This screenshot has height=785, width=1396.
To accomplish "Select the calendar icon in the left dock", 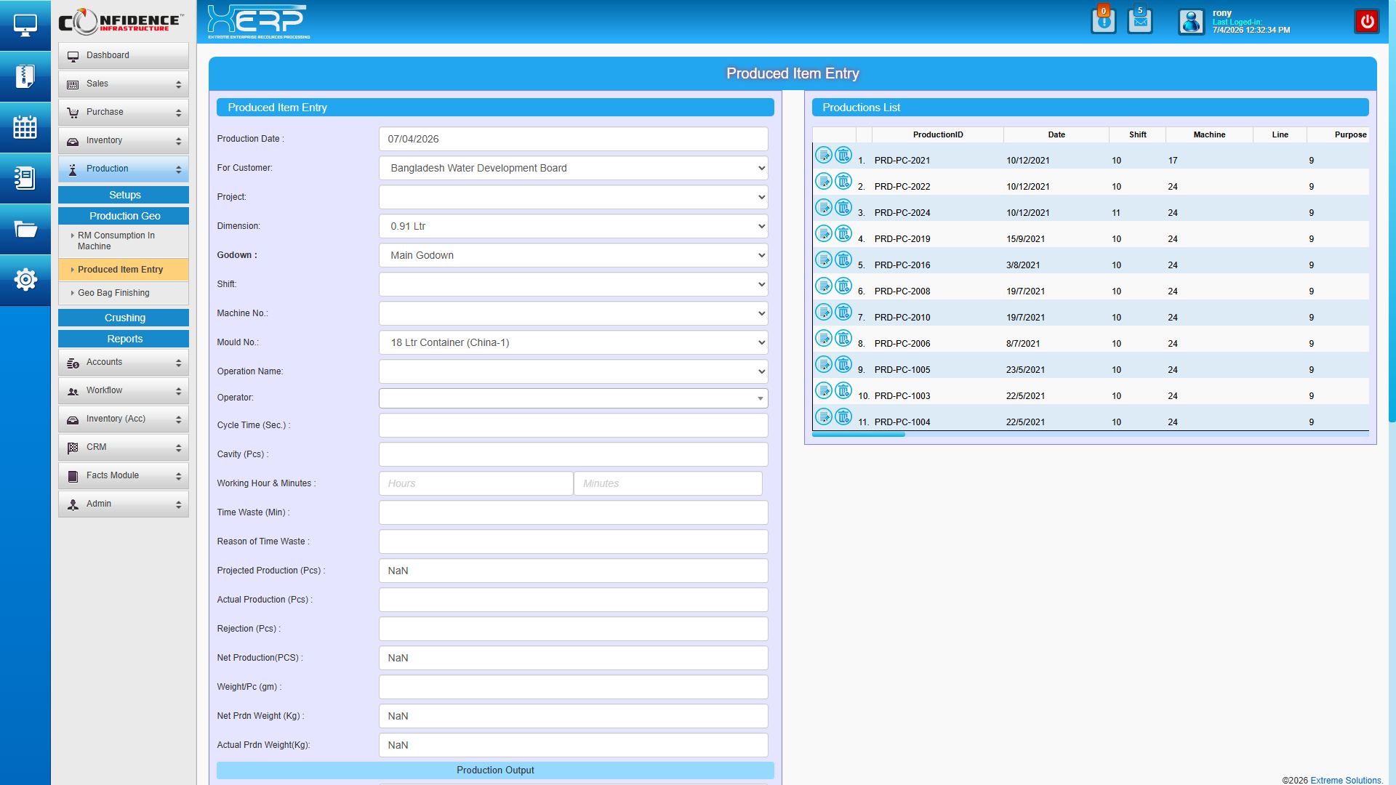I will (25, 127).
